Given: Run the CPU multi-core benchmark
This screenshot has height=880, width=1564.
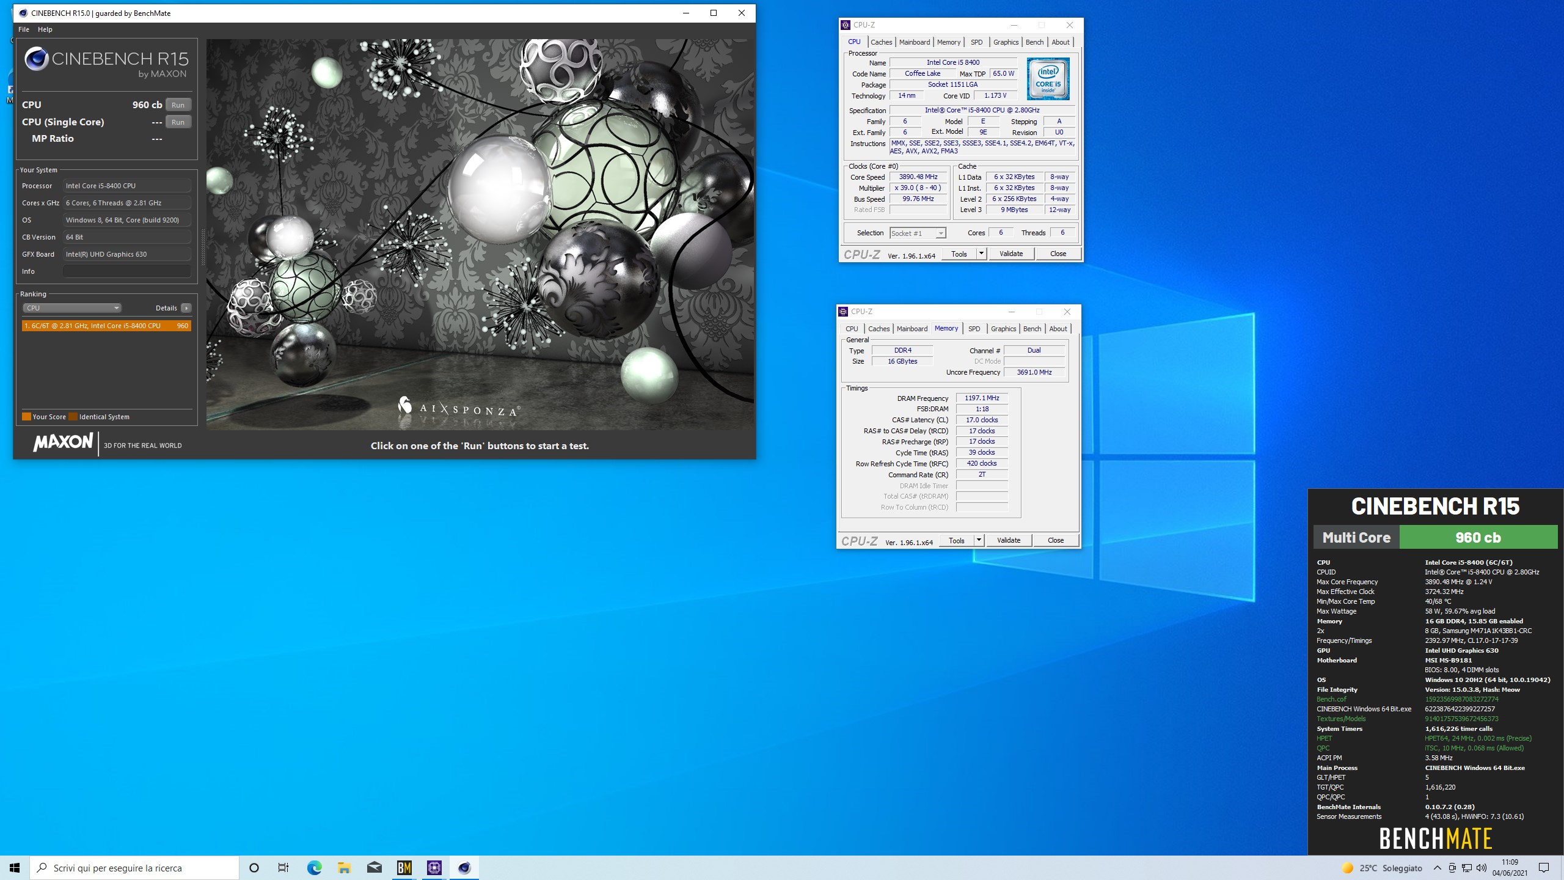Looking at the screenshot, I should click(178, 105).
